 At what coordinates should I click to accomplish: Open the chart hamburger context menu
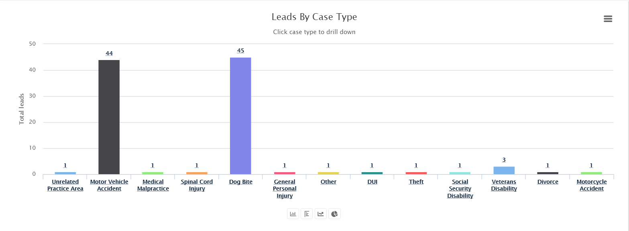[608, 19]
